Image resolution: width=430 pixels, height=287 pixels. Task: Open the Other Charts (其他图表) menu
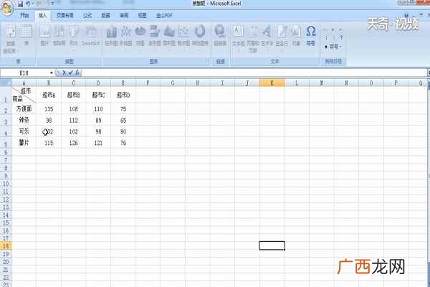[200, 38]
